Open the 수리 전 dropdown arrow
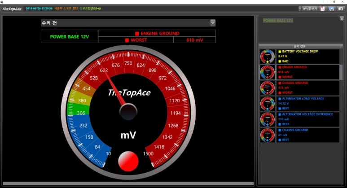Screen dimensions: 347x188 point(213,23)
